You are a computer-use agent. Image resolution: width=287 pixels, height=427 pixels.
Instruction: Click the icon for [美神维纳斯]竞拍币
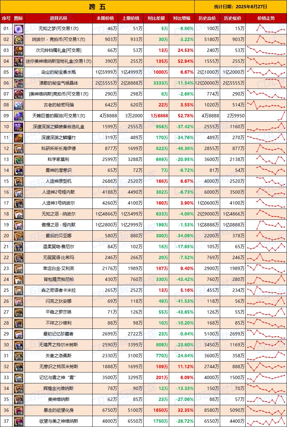coord(19,94)
